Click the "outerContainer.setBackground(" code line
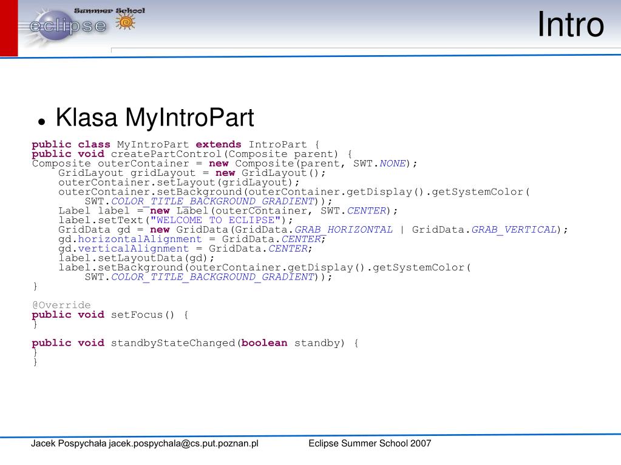Screen dimensions: 621x465 point(294,192)
